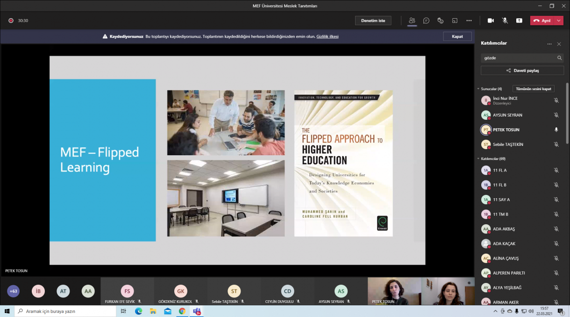Click muted mic icon beside İnci Nur İNCE
Image resolution: width=570 pixels, height=317 pixels.
point(556,100)
